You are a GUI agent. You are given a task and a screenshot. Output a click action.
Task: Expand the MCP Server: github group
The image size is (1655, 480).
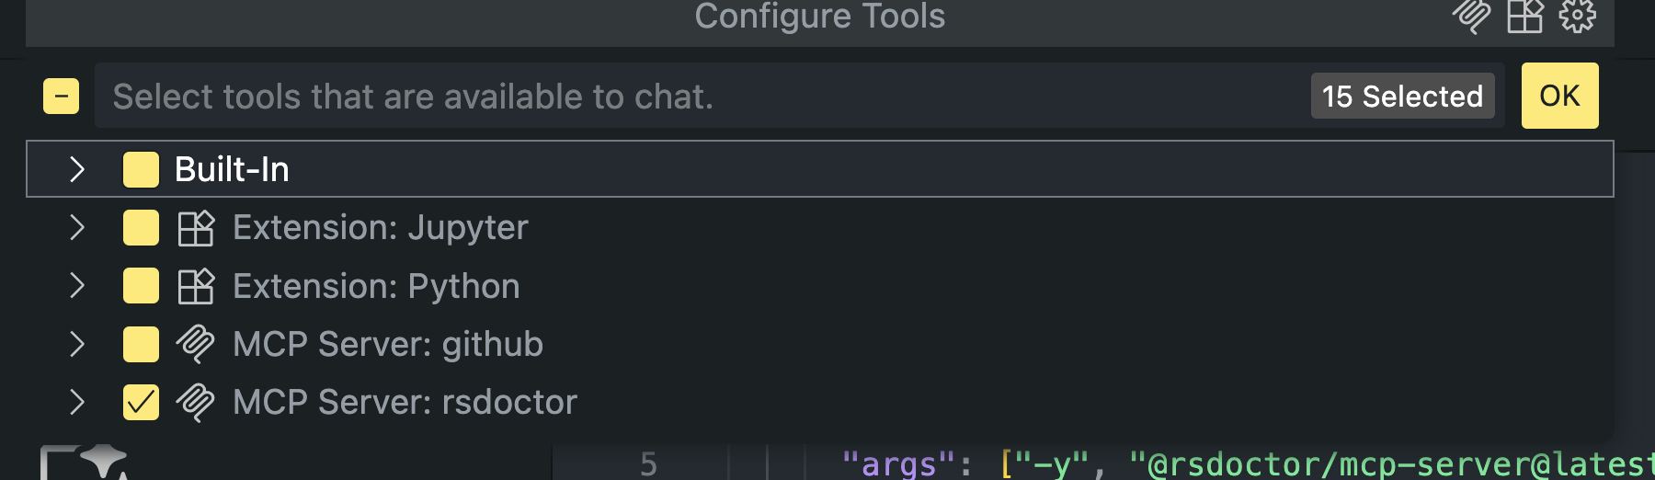point(77,344)
